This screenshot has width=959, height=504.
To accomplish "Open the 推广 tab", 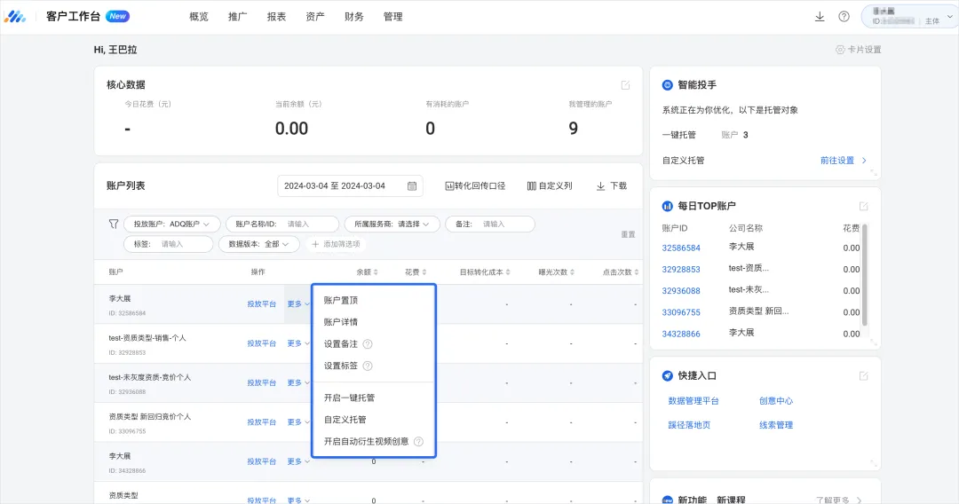I will pos(237,17).
